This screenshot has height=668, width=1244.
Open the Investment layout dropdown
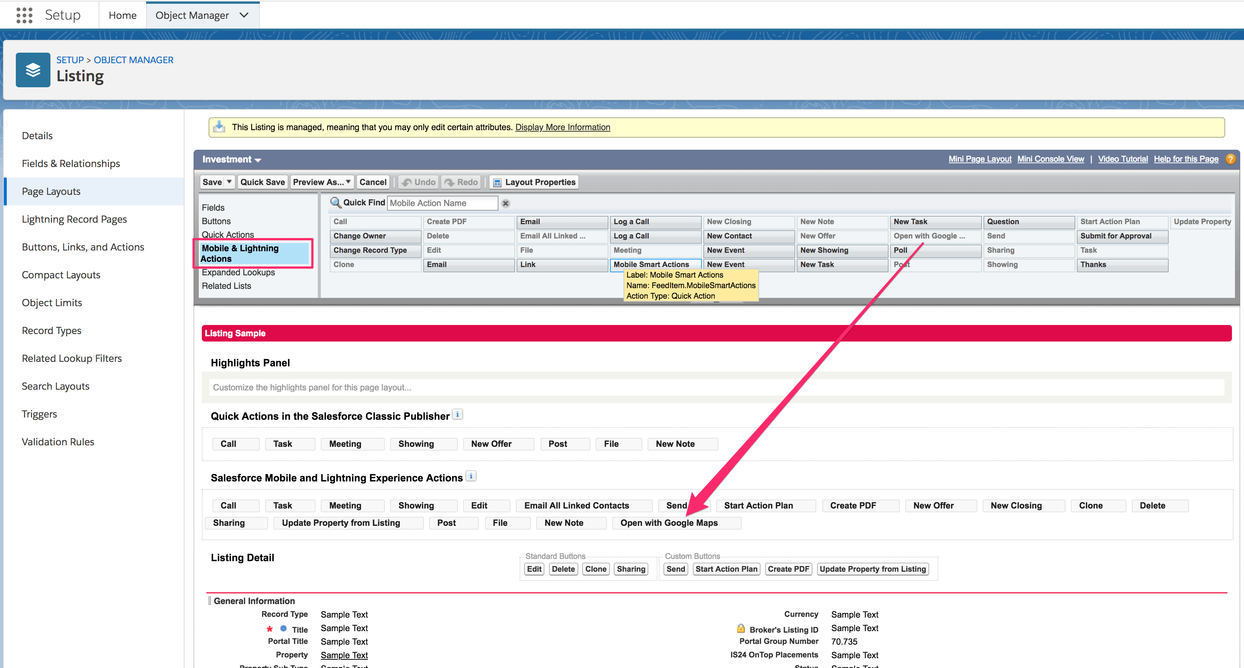pos(258,159)
